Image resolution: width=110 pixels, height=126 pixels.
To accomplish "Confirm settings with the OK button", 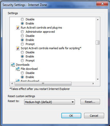I will (x=71, y=116).
